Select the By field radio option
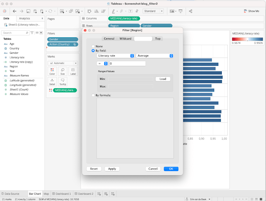The width and height of the screenshot is (266, 201). pos(93,51)
